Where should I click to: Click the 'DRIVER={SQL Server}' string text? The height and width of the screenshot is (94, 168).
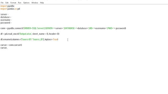pyautogui.click(x=34, y=28)
